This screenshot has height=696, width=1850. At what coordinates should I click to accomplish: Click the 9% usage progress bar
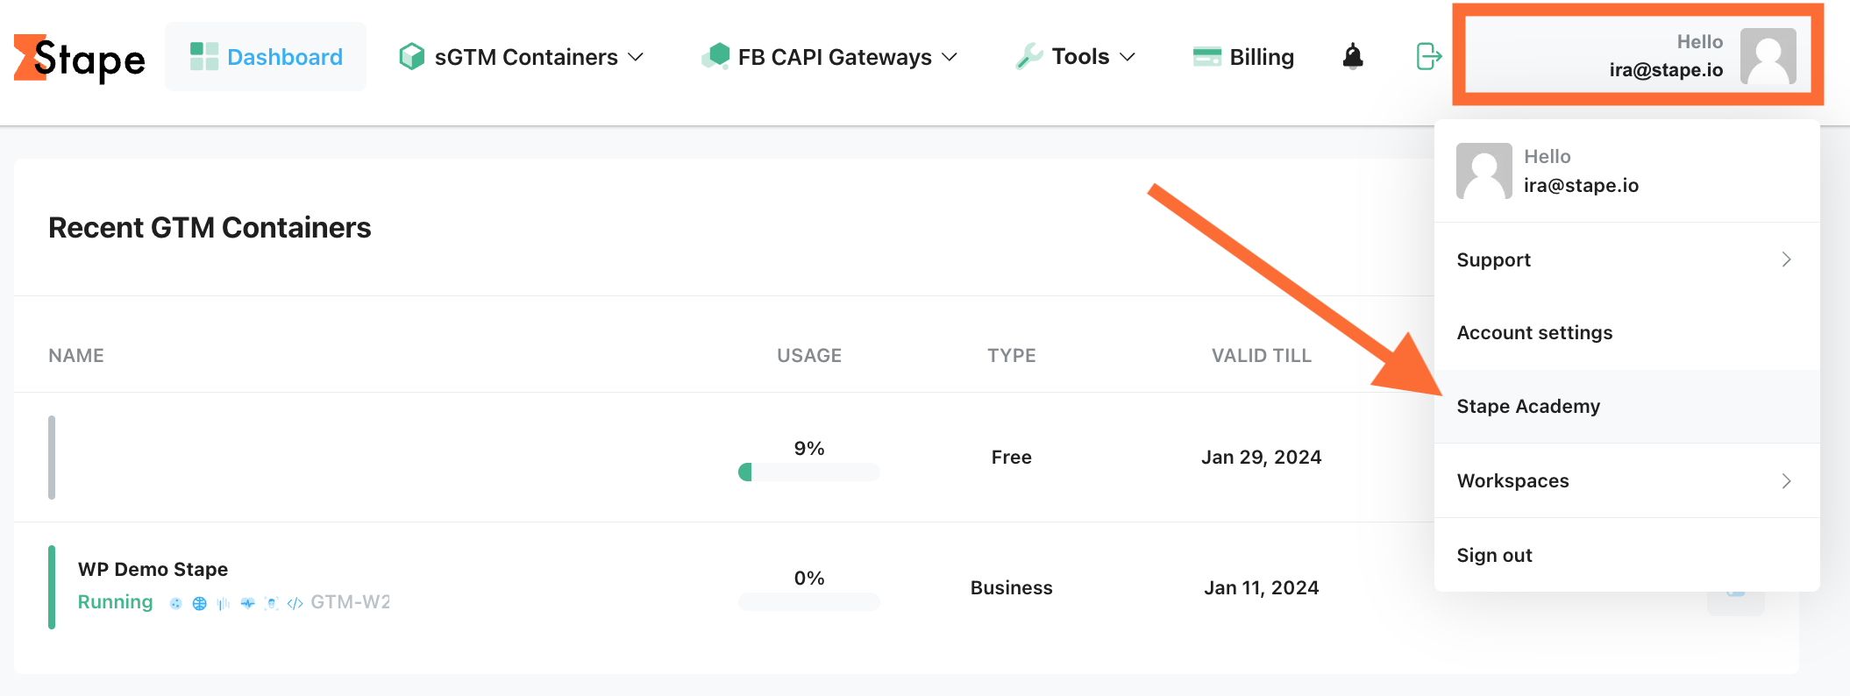[x=808, y=472]
